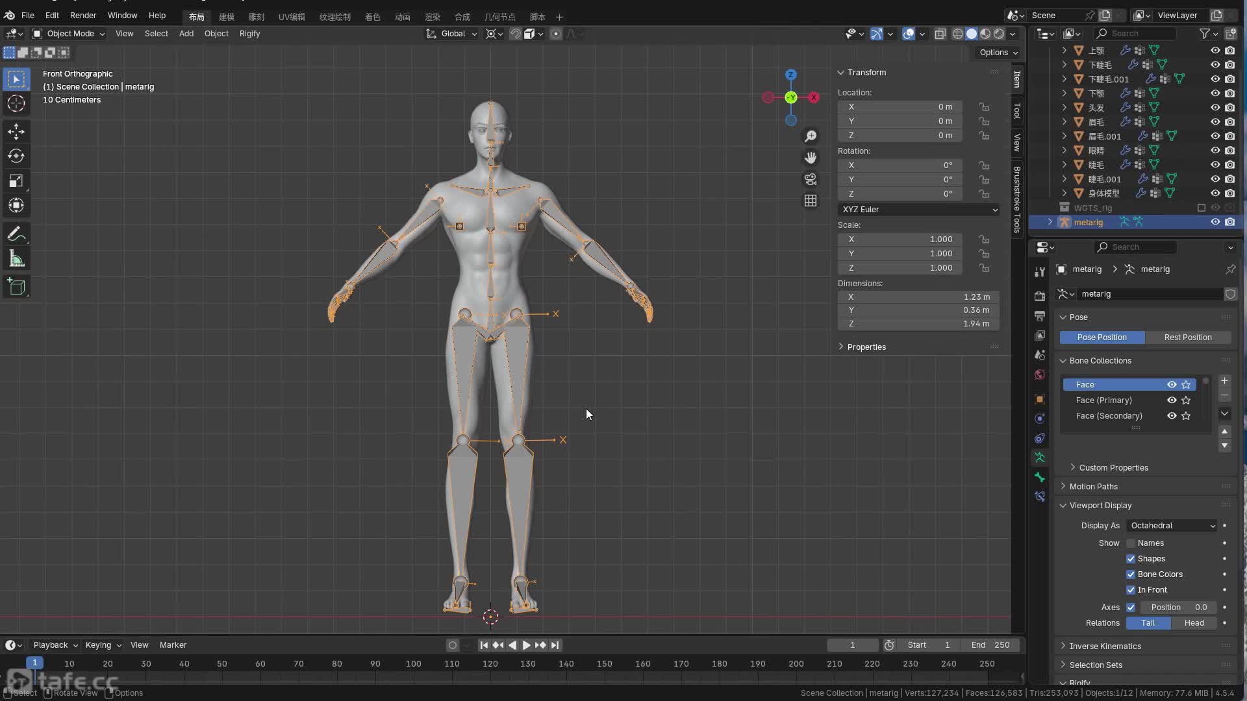This screenshot has height=701, width=1247.
Task: Expand the Inverse Kinematics panel
Action: [1105, 646]
